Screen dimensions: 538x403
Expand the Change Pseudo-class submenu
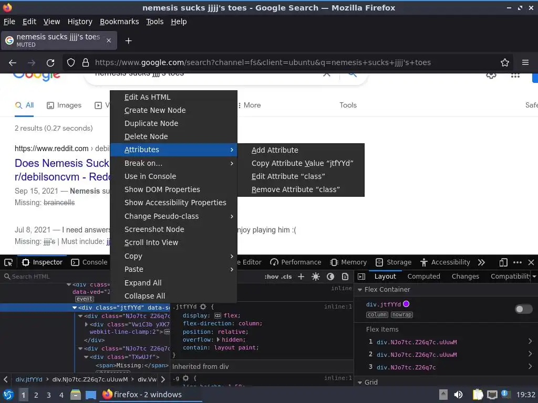[x=173, y=216]
